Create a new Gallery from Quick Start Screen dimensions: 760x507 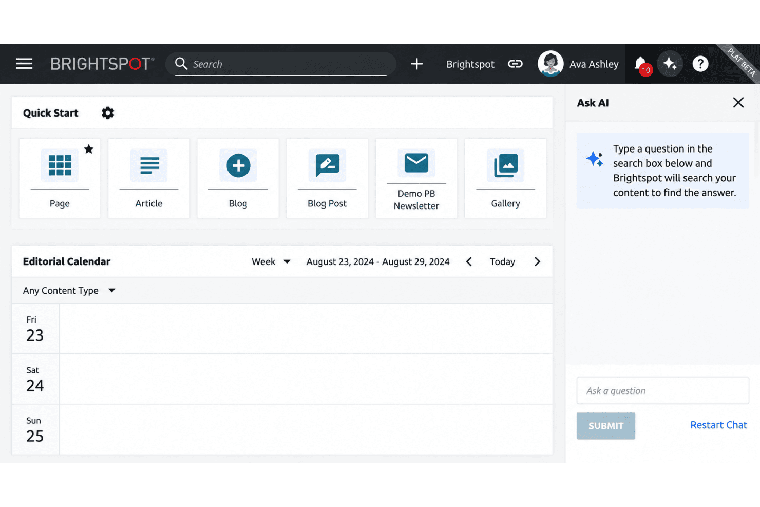505,178
